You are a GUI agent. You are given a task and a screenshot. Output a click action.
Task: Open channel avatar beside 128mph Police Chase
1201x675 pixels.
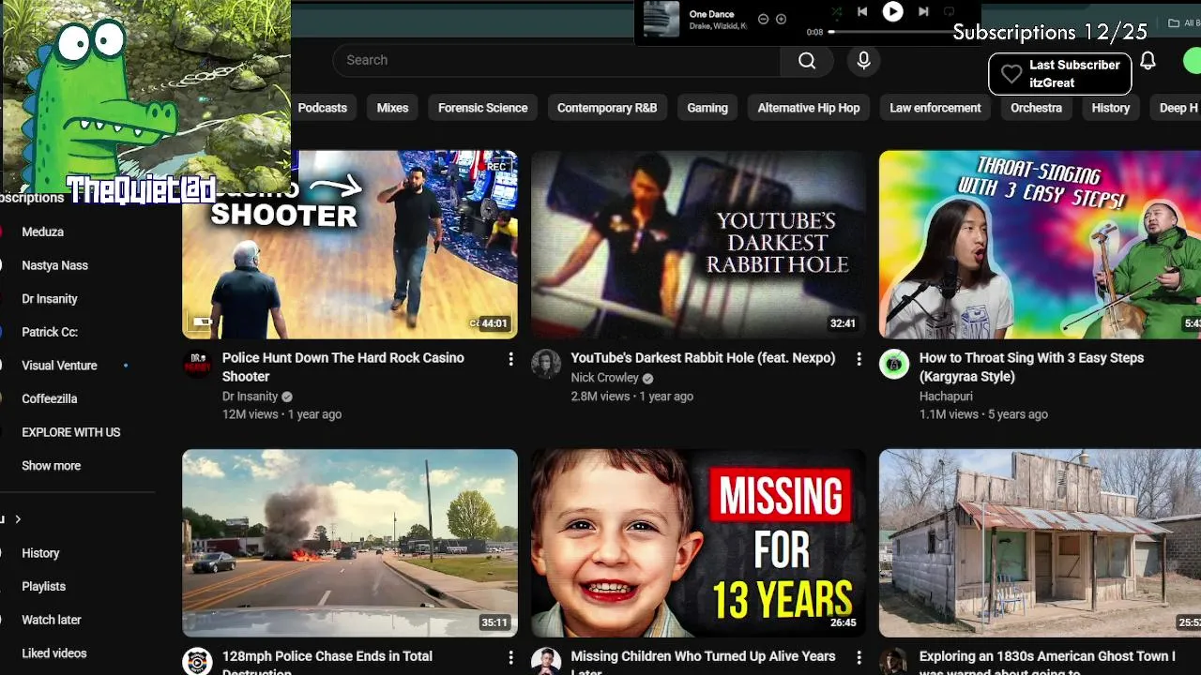pyautogui.click(x=197, y=661)
